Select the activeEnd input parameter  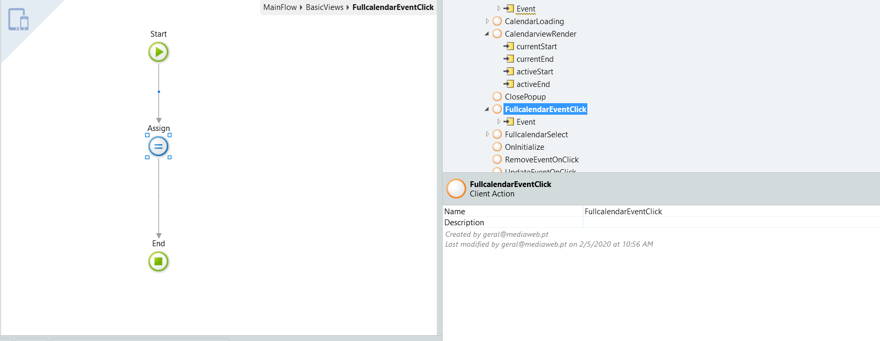(533, 84)
